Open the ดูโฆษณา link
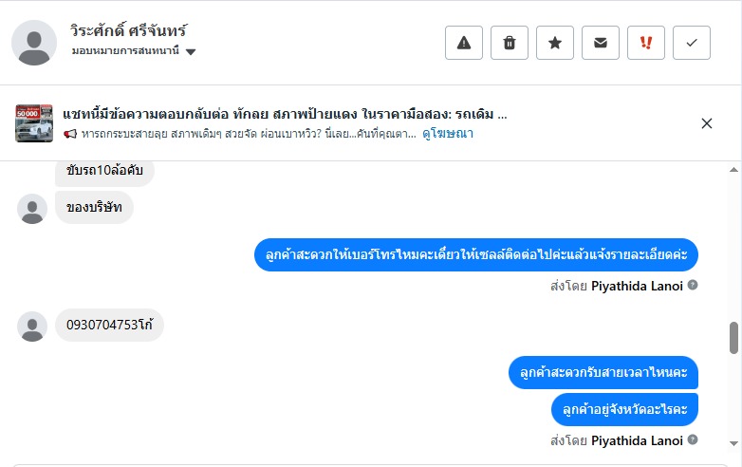 pyautogui.click(x=448, y=134)
